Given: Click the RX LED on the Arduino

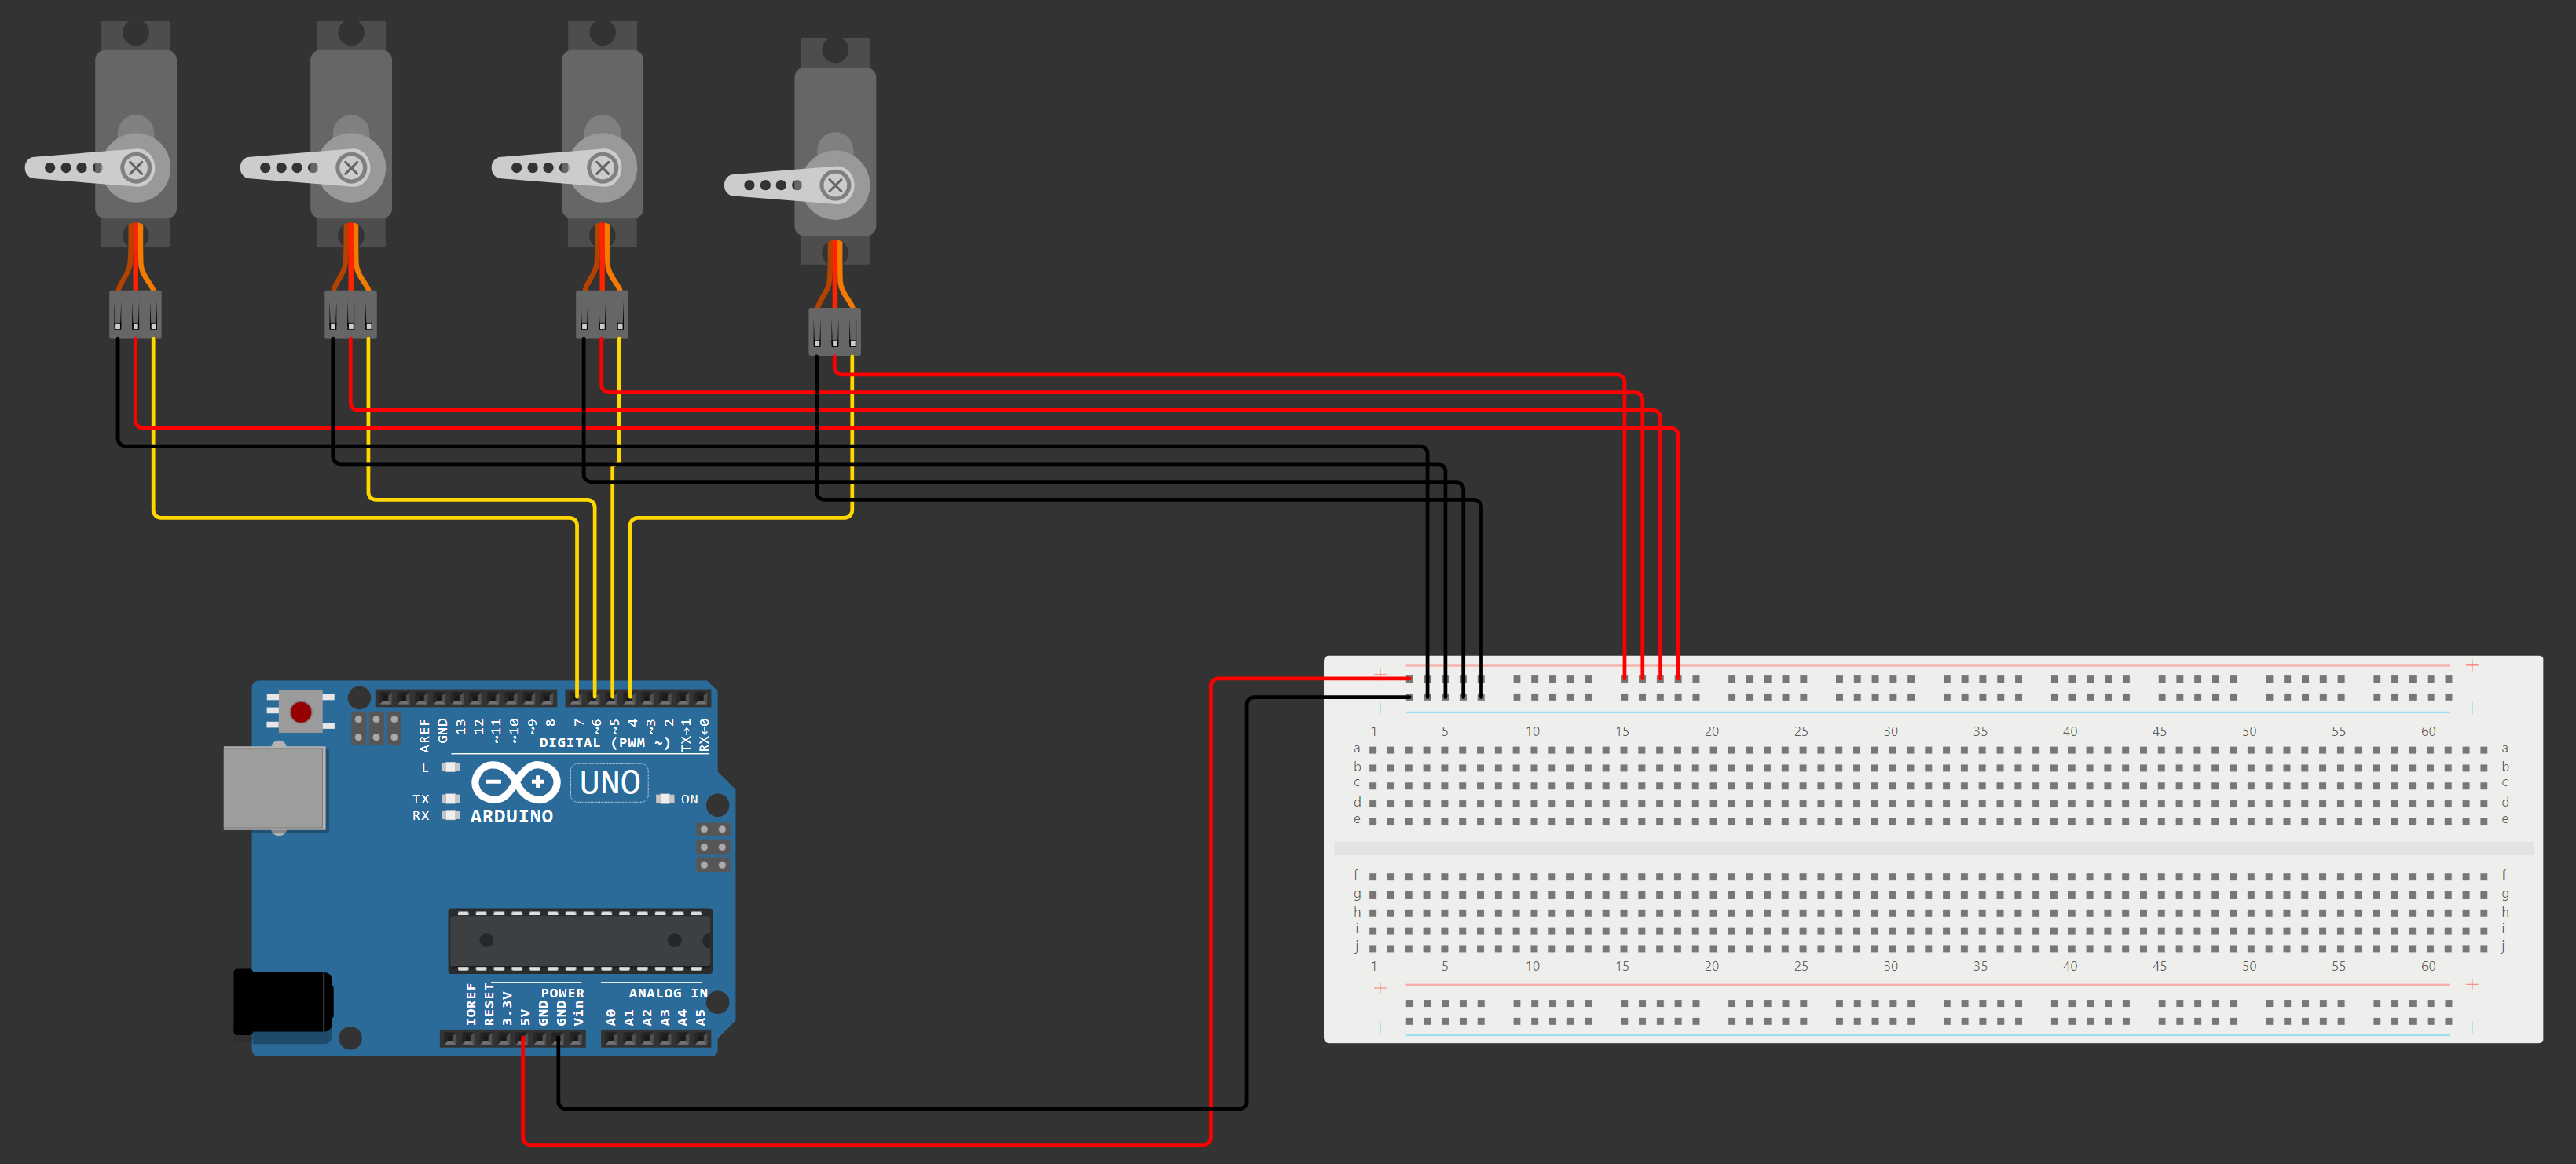Looking at the screenshot, I should pyautogui.click(x=451, y=815).
